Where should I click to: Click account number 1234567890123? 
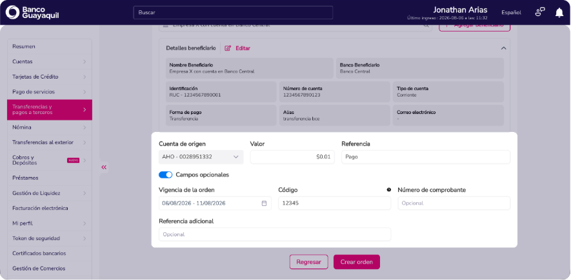point(302,95)
